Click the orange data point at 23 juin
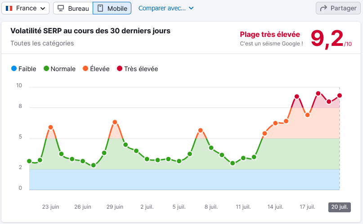Image resolution: width=363 pixels, height=224 pixels. [51, 127]
